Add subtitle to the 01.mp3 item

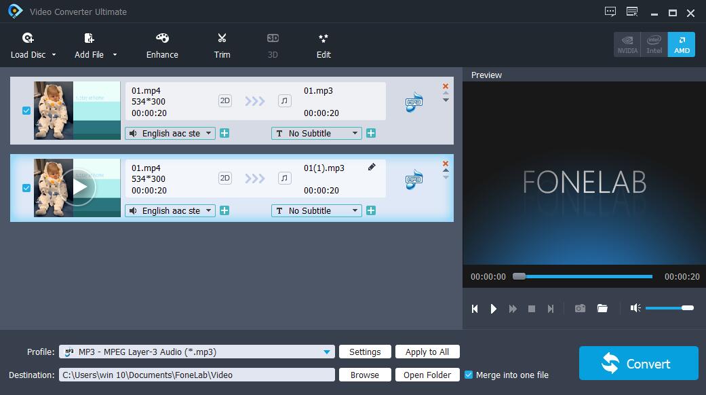[371, 133]
